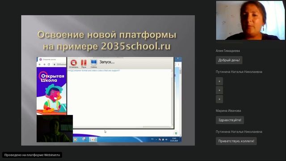This screenshot has width=286, height=161.
Task: Click the media player taskbar icon
Action: point(75,140)
